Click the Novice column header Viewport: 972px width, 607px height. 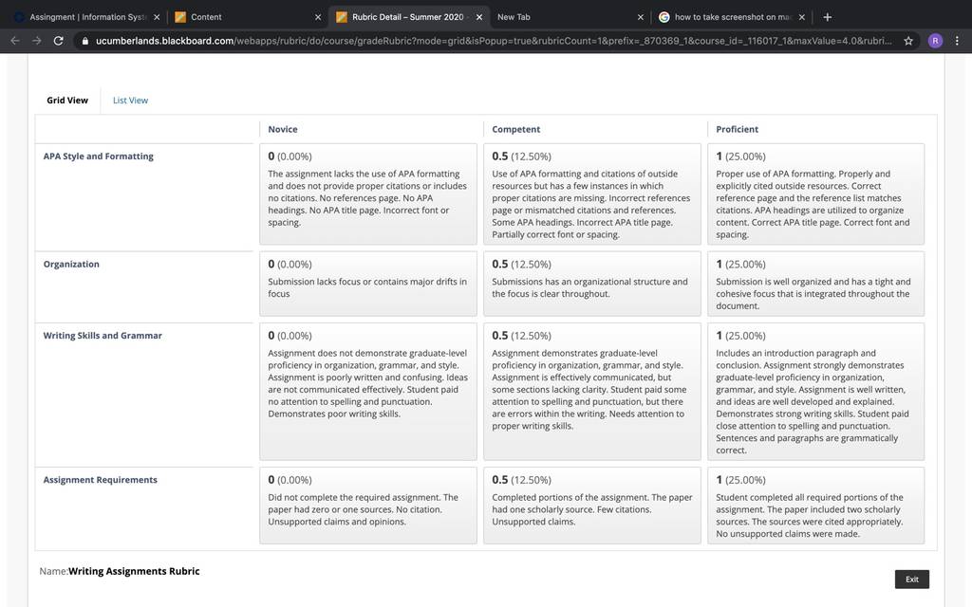283,129
